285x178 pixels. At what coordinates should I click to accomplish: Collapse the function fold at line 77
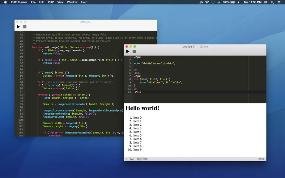click(x=24, y=47)
